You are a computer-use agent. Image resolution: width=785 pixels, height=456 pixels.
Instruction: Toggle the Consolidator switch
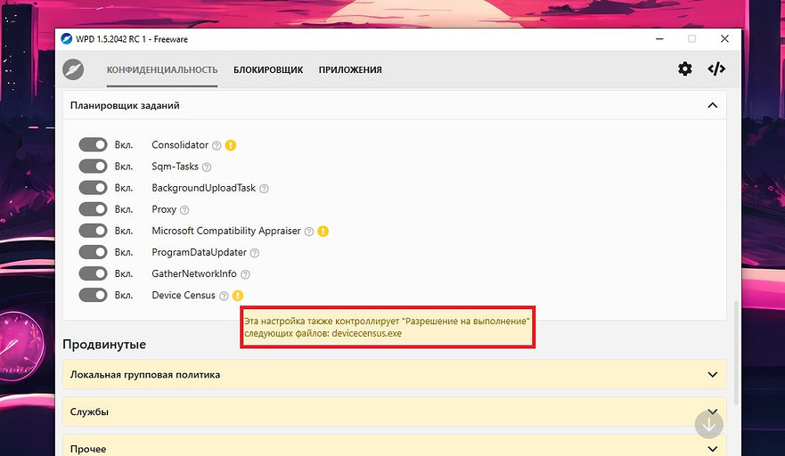coord(93,145)
